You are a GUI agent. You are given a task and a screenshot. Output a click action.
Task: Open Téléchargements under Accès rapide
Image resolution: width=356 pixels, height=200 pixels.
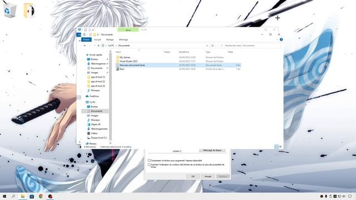[98, 64]
